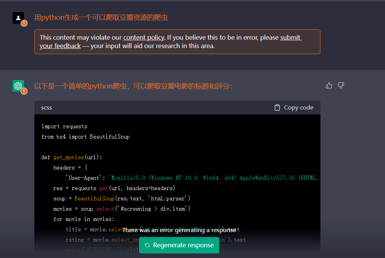
Task: Click the orange assistant reply heading text
Action: click(133, 86)
